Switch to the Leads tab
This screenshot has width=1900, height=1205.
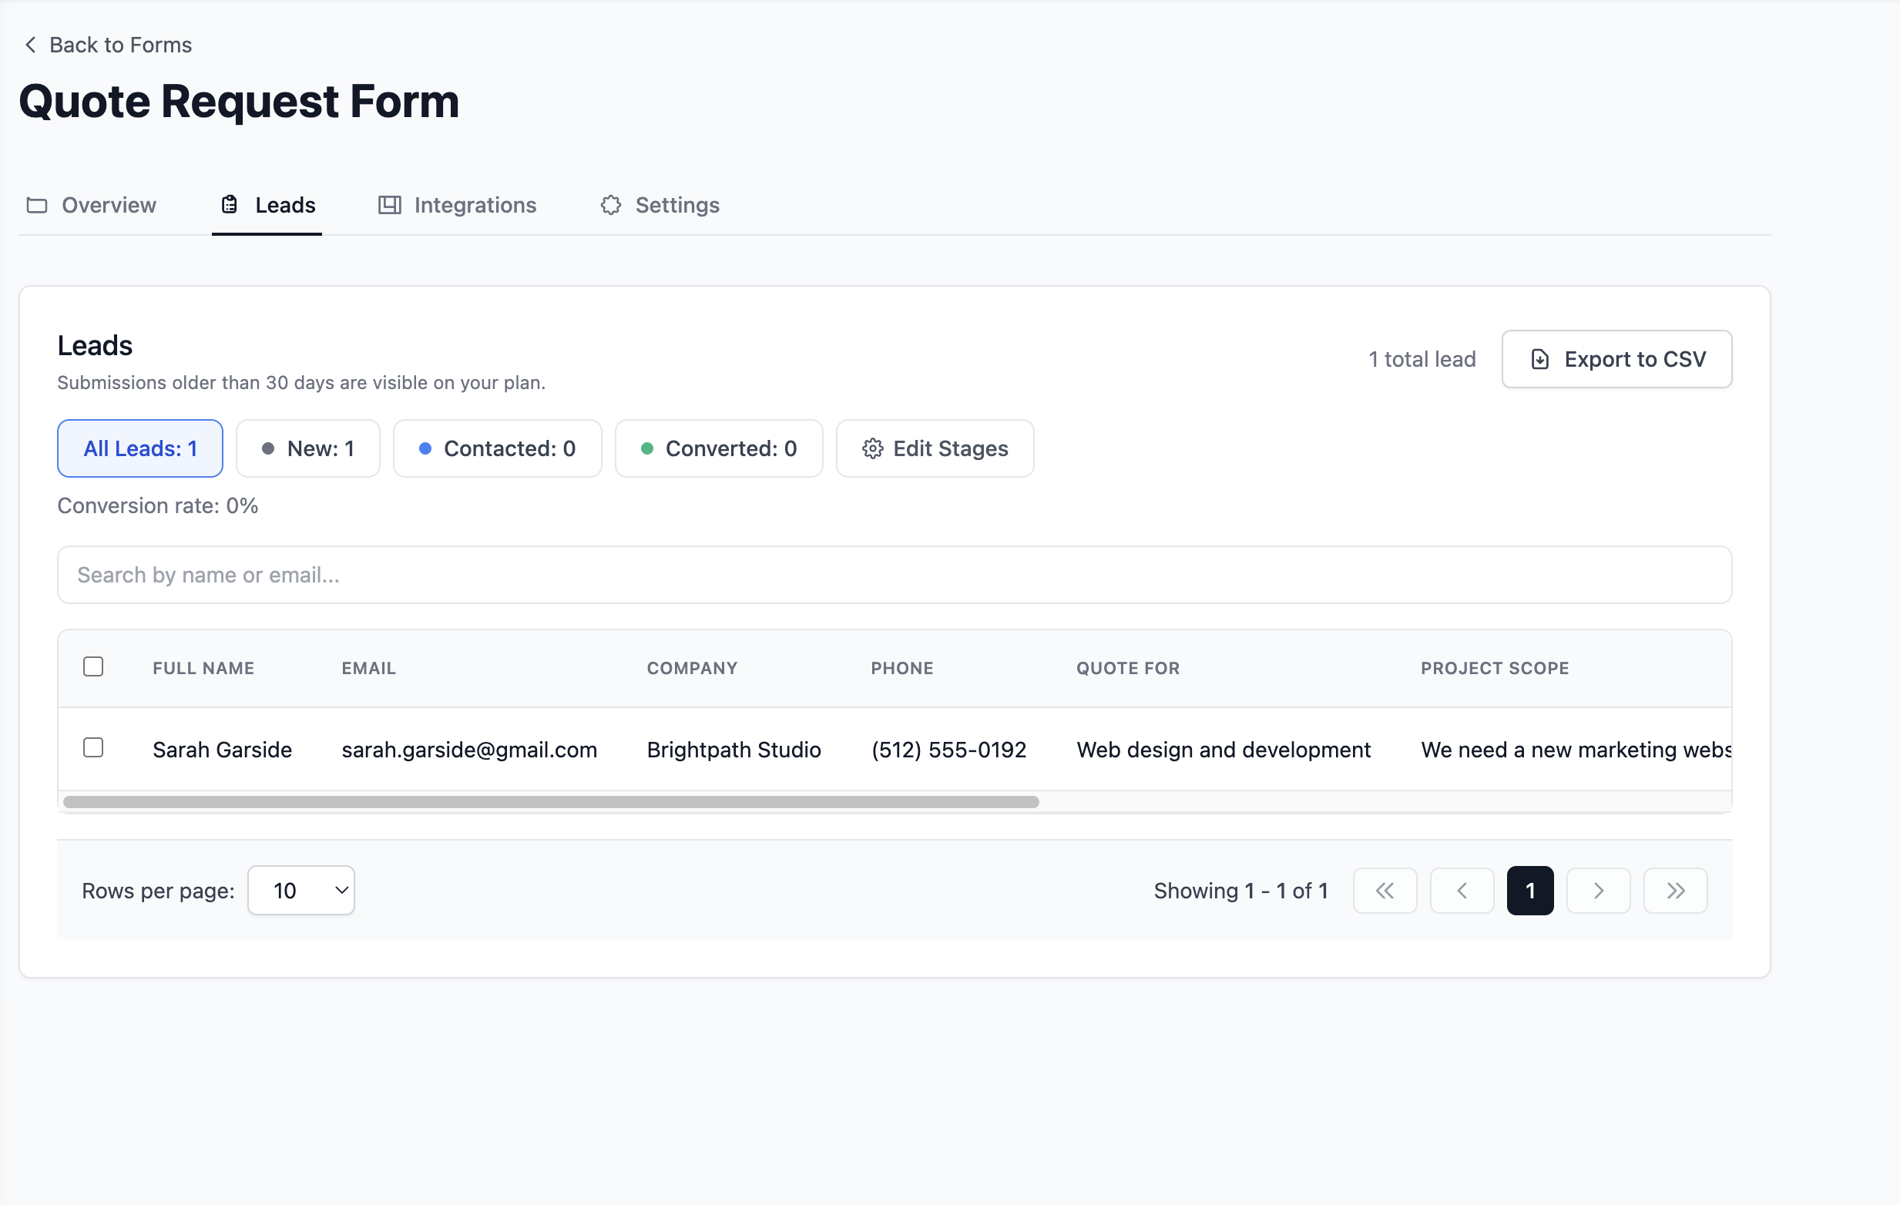pos(267,205)
